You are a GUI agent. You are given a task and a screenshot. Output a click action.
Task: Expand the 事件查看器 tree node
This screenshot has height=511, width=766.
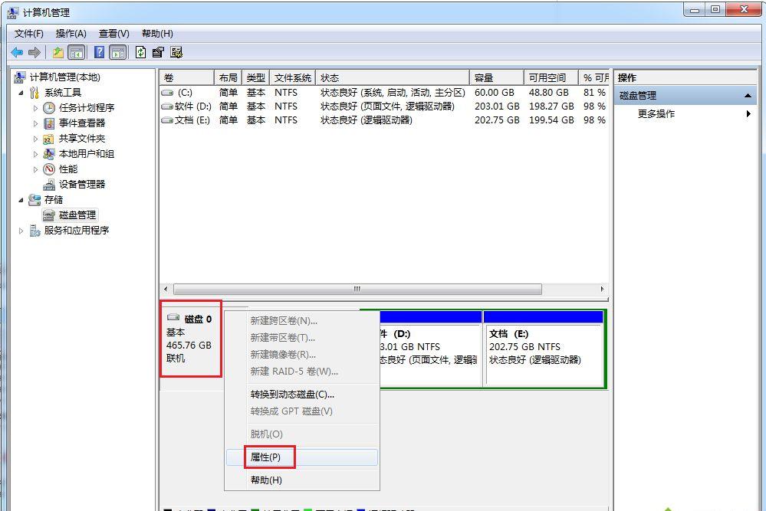(36, 123)
